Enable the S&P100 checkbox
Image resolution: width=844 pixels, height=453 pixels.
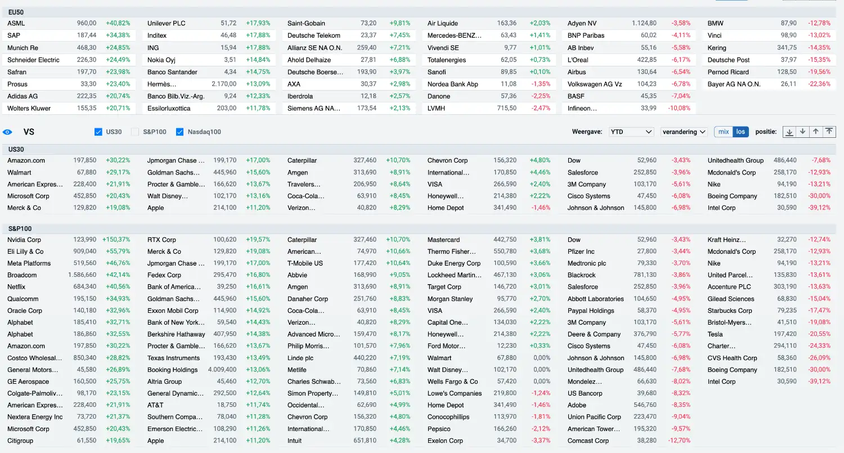pos(135,132)
